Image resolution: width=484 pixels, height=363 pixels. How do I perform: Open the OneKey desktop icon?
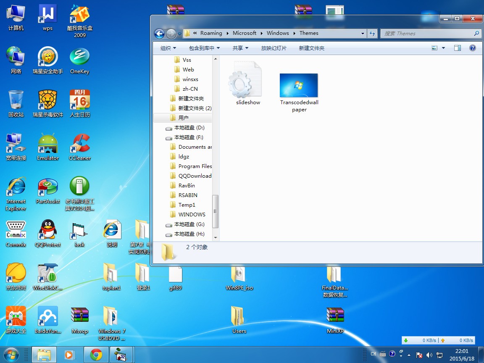80,60
